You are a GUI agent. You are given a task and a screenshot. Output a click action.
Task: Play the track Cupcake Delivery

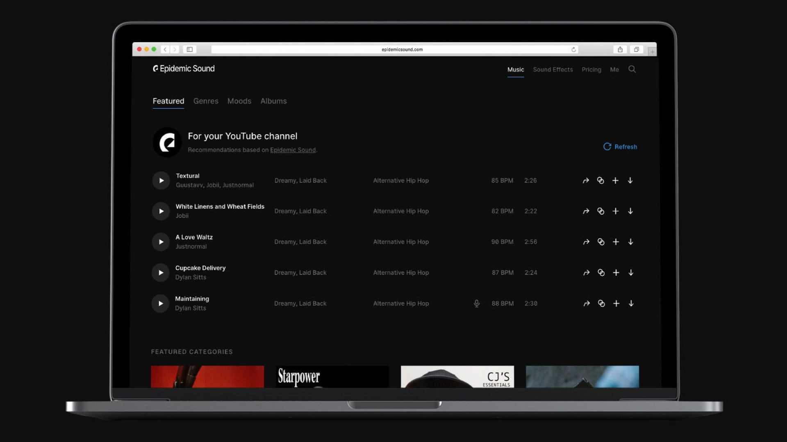pyautogui.click(x=161, y=273)
